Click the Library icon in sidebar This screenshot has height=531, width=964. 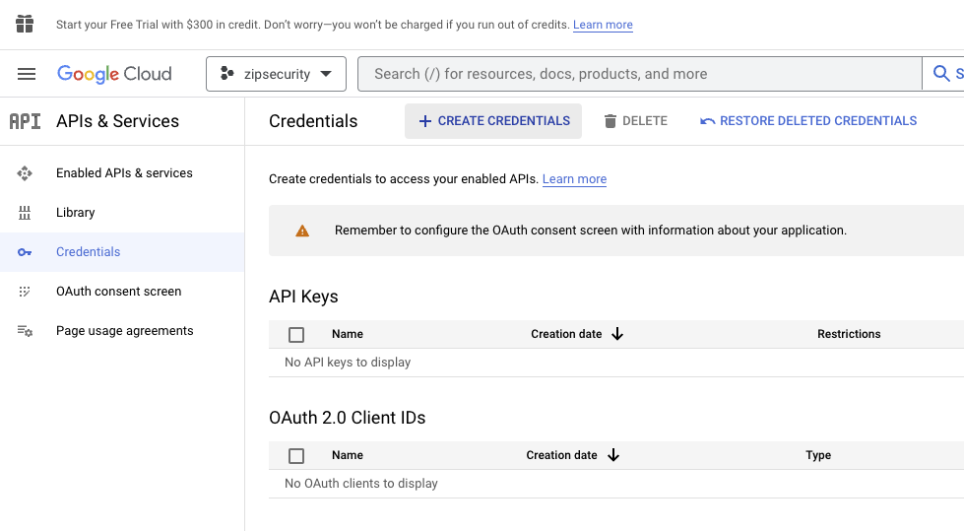(25, 213)
